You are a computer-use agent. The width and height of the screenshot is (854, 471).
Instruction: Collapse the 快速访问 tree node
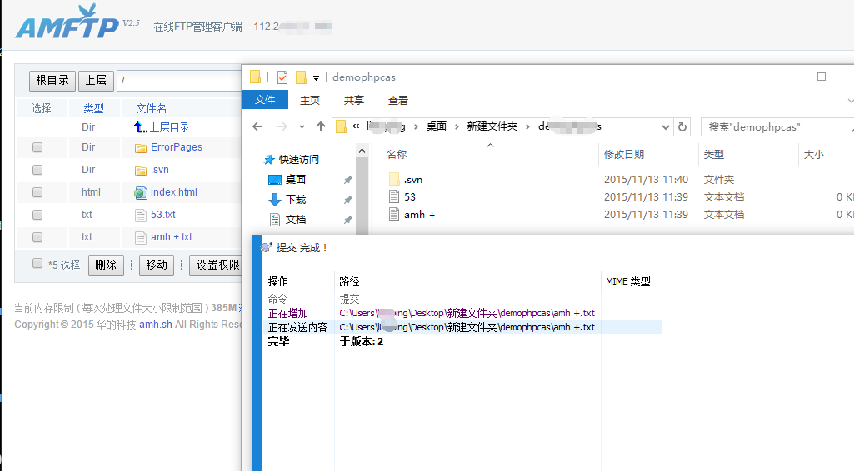tap(257, 159)
